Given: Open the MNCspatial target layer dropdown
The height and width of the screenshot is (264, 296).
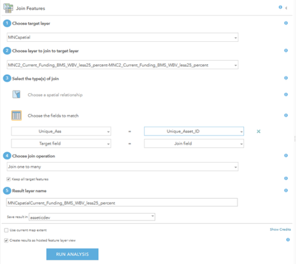Looking at the screenshot, I should tap(122, 37).
